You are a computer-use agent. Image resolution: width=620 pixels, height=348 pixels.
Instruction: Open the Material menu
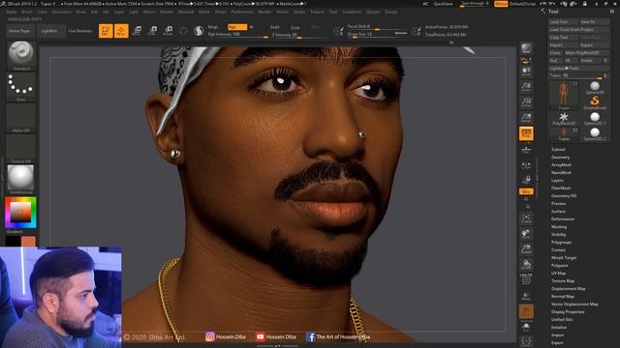tap(186, 12)
